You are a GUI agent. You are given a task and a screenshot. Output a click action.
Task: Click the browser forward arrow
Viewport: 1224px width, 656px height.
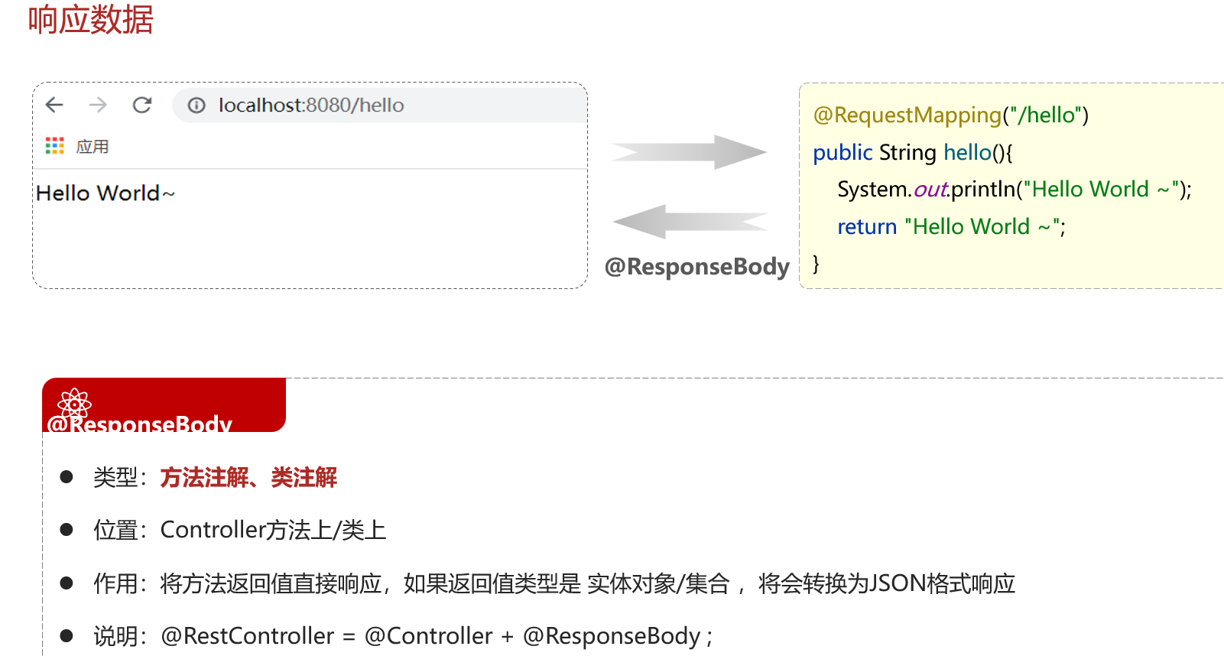pyautogui.click(x=98, y=105)
